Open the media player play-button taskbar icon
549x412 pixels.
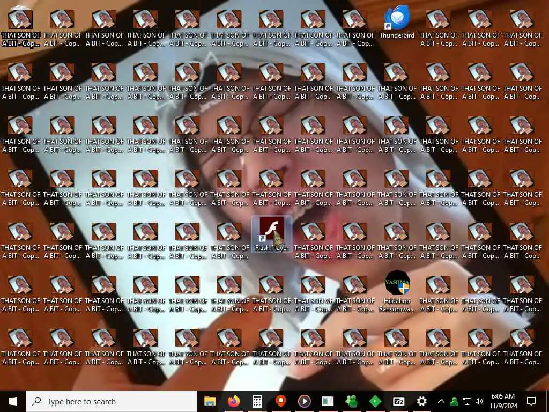coord(305,401)
